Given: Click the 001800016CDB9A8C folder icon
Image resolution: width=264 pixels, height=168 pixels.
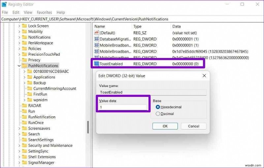Looking at the screenshot, I should (x=30, y=71).
